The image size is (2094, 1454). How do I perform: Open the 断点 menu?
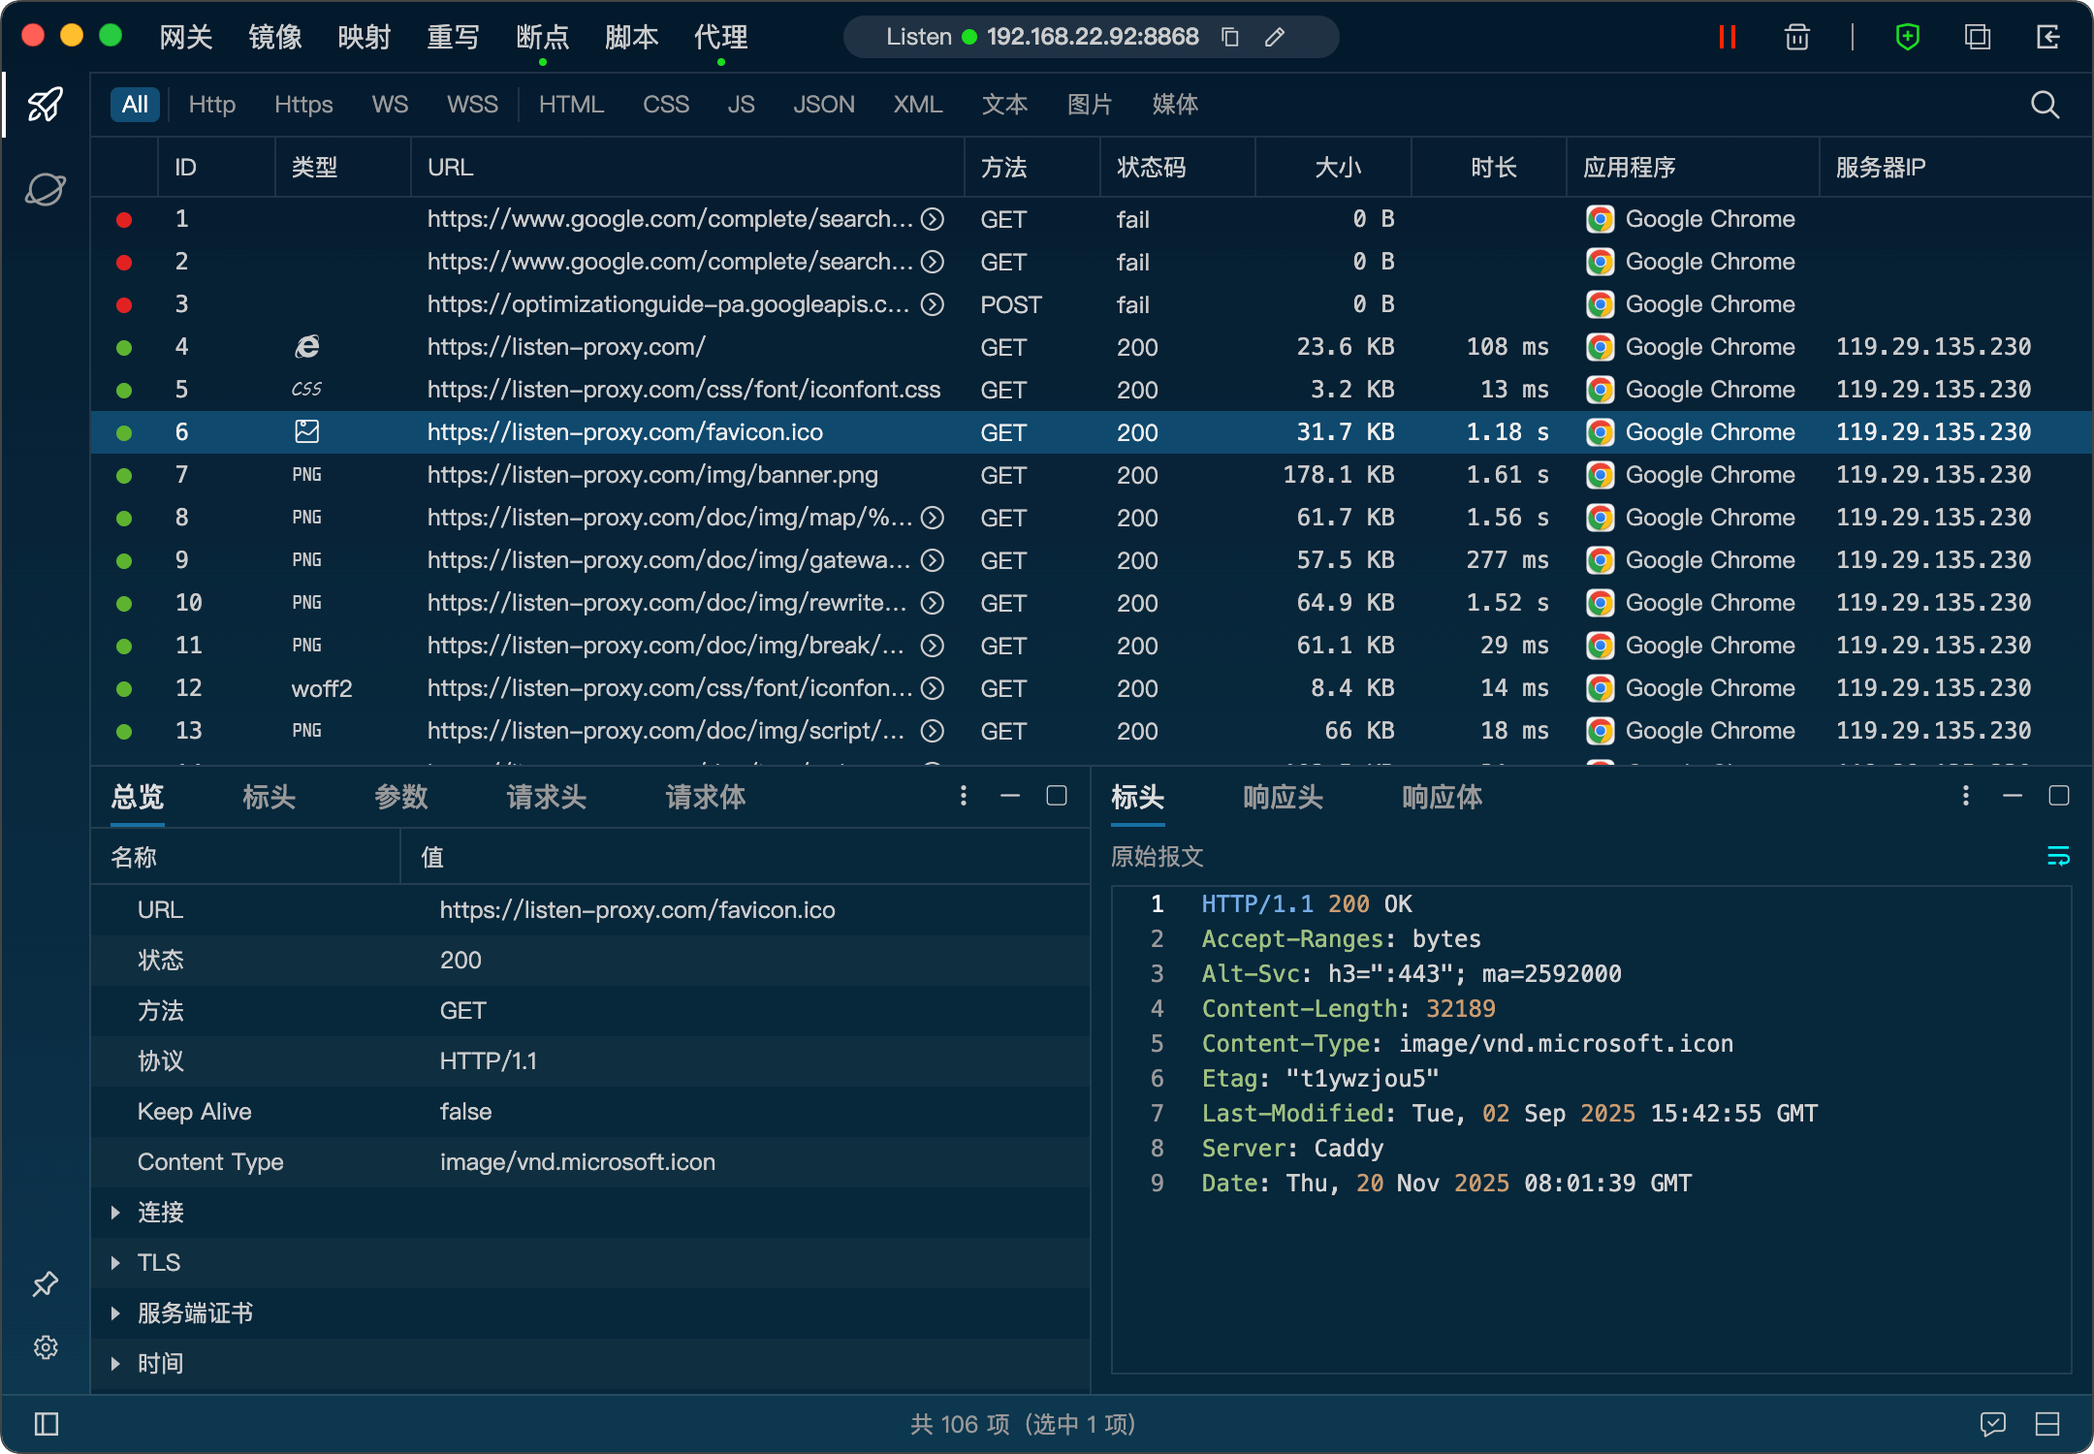click(x=542, y=37)
